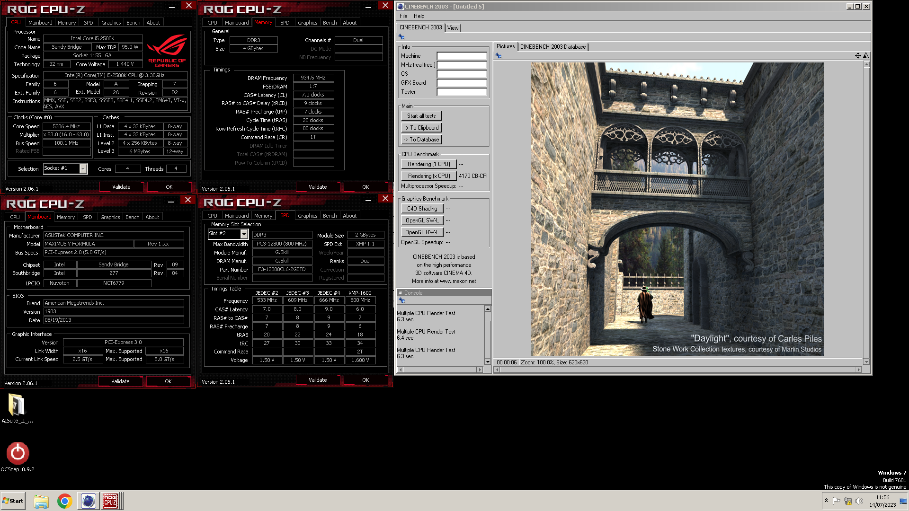Click the triangle zoom icon above the picture
This screenshot has height=511, width=909.
(866, 56)
